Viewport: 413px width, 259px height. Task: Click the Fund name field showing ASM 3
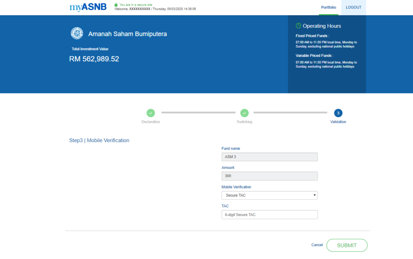tap(269, 157)
